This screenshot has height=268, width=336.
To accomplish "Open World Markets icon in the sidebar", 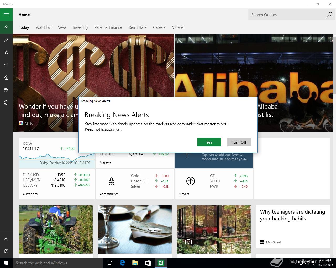I will click(x=6, y=90).
